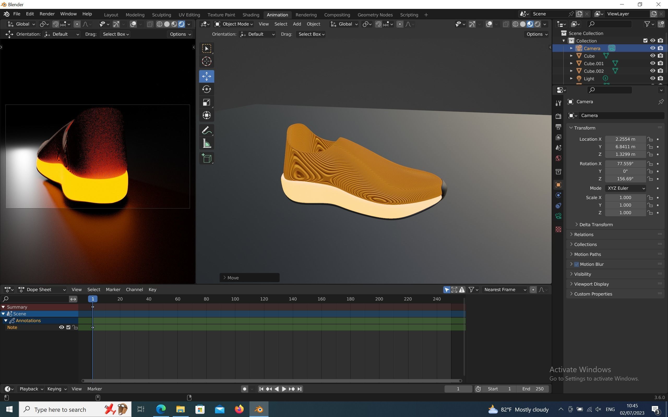Collapse the Annotations channel
Screen dimensions: 668x417
[5, 321]
